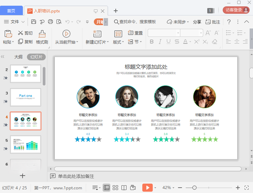Clear formatting with eraser icon
This screenshot has width=253, height=193.
[215, 42]
